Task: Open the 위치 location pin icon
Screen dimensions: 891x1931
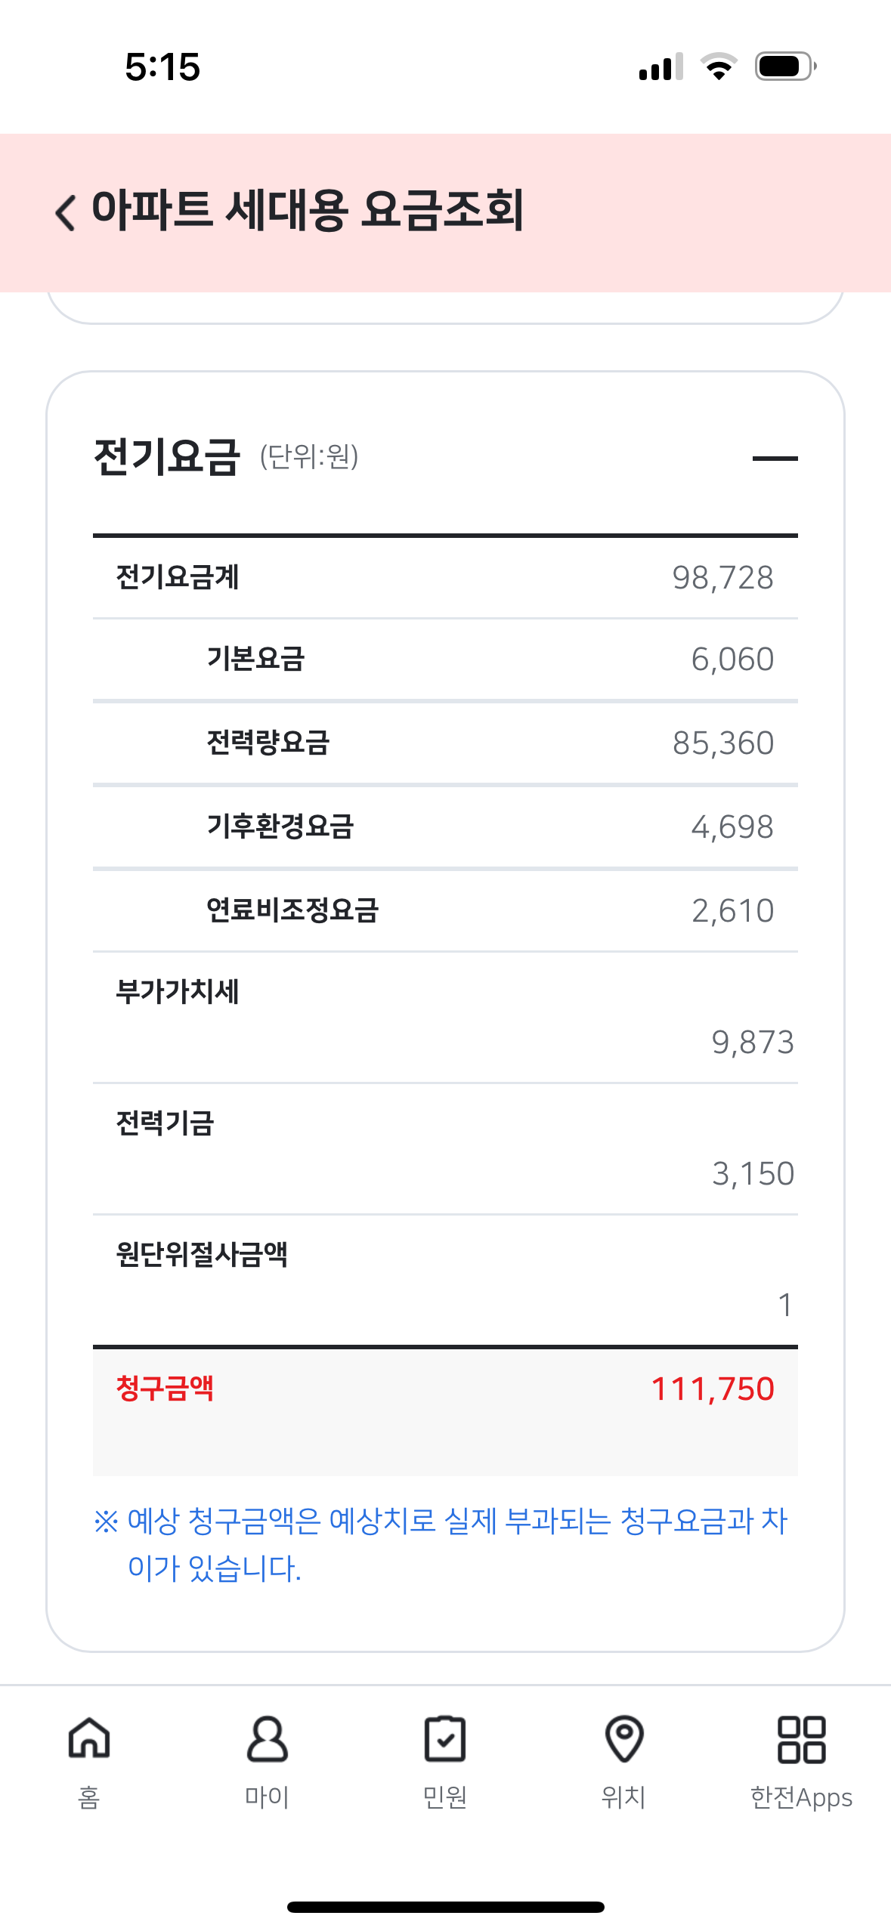Action: tap(623, 1738)
